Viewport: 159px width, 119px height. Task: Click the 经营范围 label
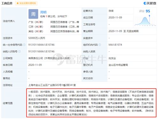coord(8,103)
